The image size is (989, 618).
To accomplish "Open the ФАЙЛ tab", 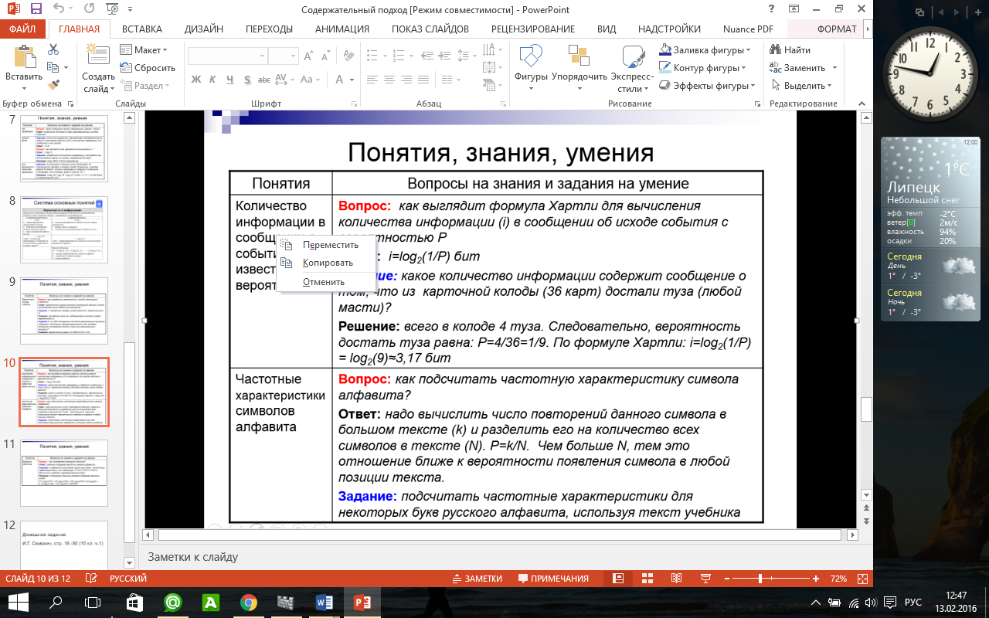I will pyautogui.click(x=23, y=29).
